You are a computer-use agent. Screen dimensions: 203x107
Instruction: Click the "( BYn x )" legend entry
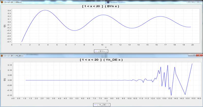101,51
